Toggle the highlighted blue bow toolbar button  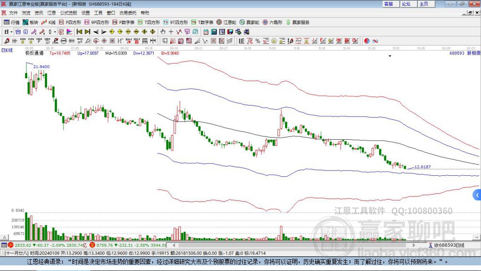coord(18,31)
